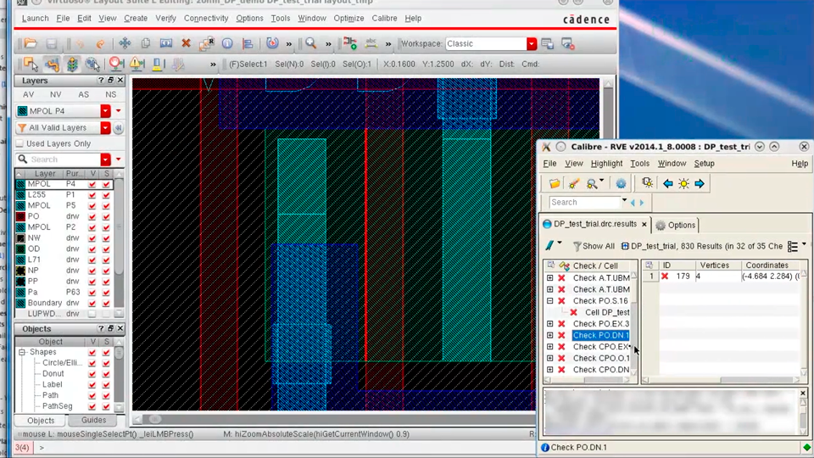Click the OD layer color swatch

pos(20,249)
